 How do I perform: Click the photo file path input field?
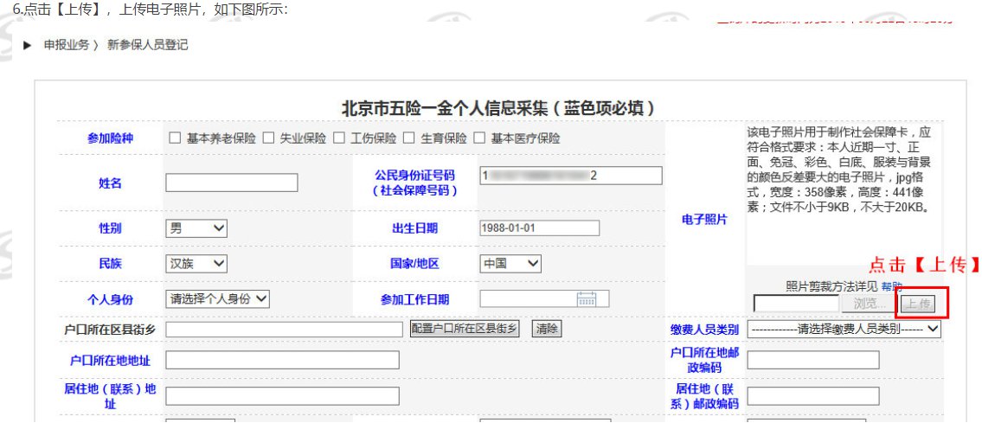point(796,304)
